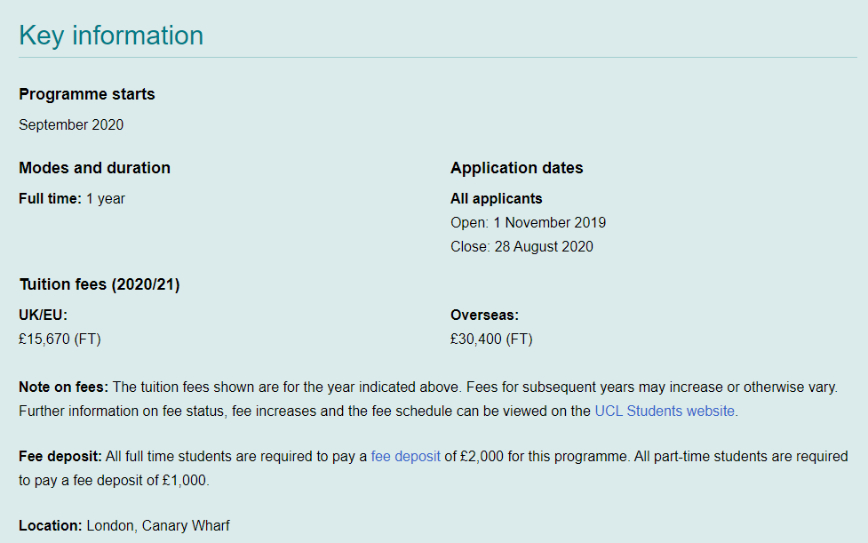
Task: Click the Fee deposit: bold label
Action: click(x=60, y=457)
